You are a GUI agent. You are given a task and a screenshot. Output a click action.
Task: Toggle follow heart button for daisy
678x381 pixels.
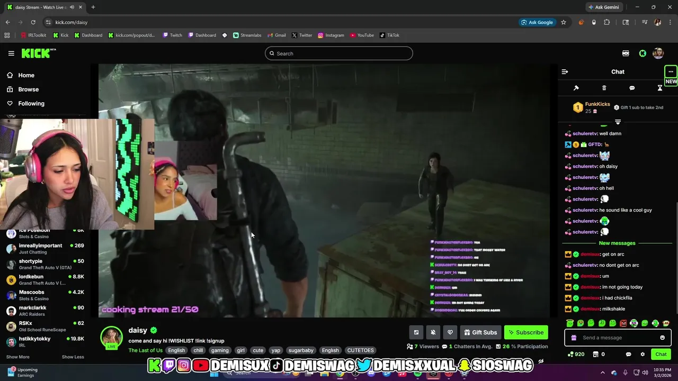click(x=450, y=332)
